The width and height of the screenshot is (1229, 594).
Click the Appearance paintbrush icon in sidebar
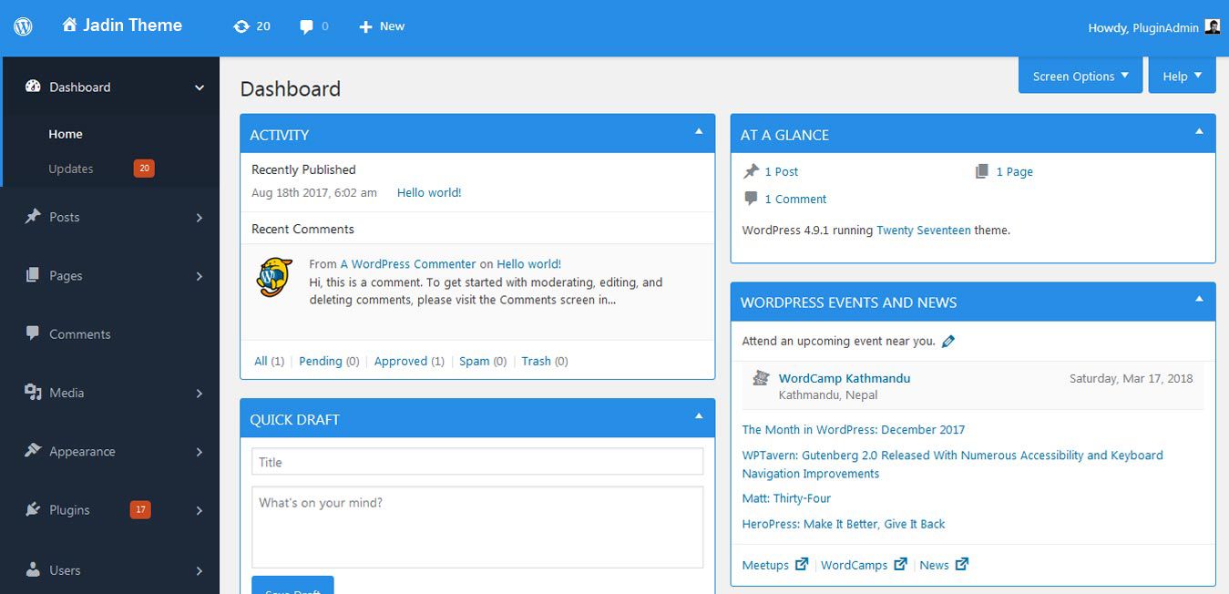33,451
